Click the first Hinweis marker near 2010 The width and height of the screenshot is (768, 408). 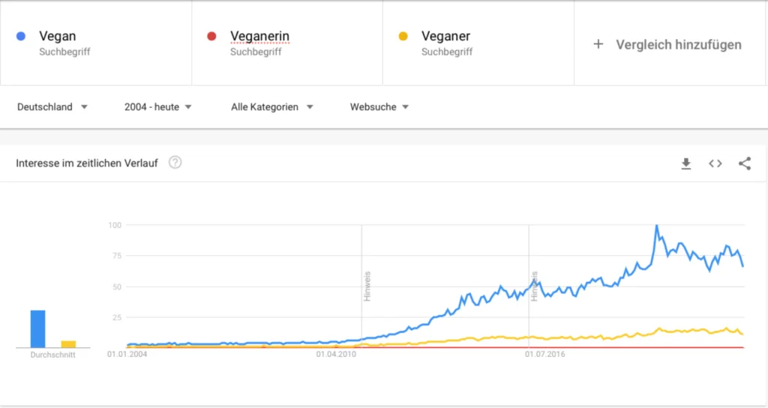367,286
